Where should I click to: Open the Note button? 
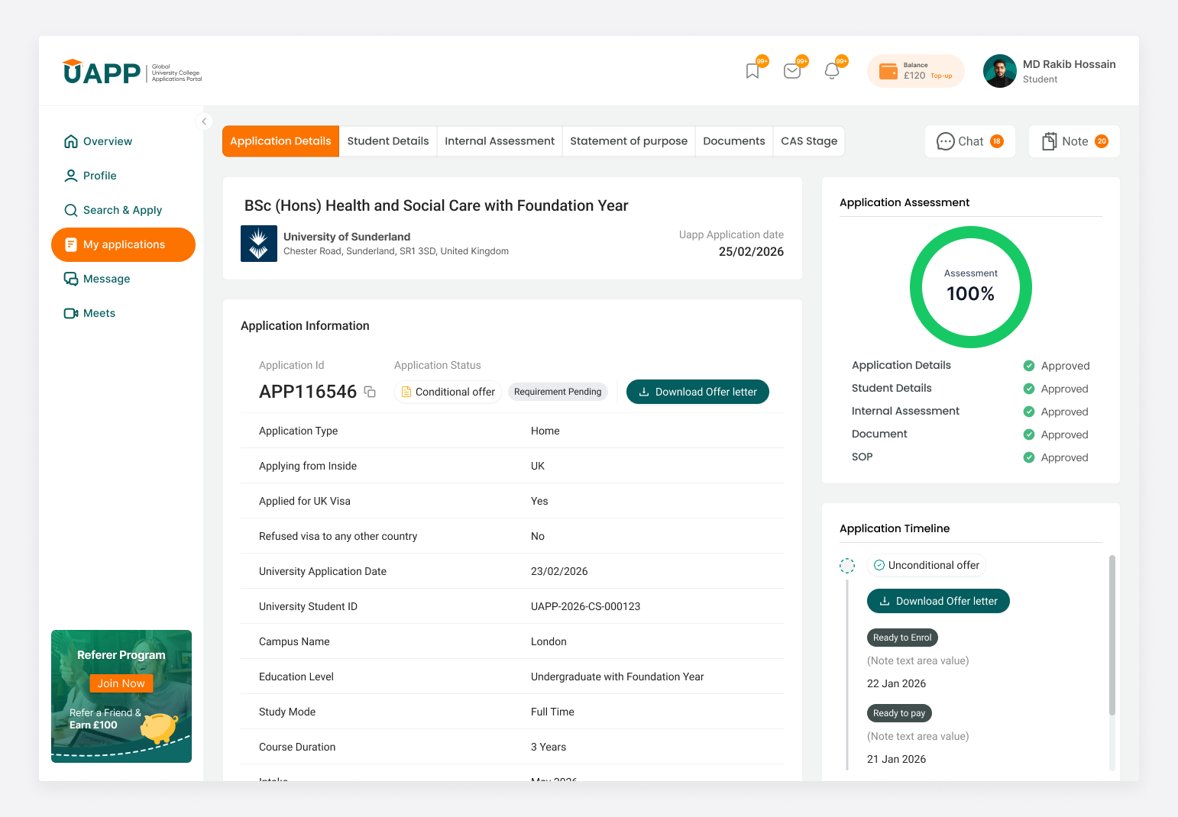click(1074, 141)
